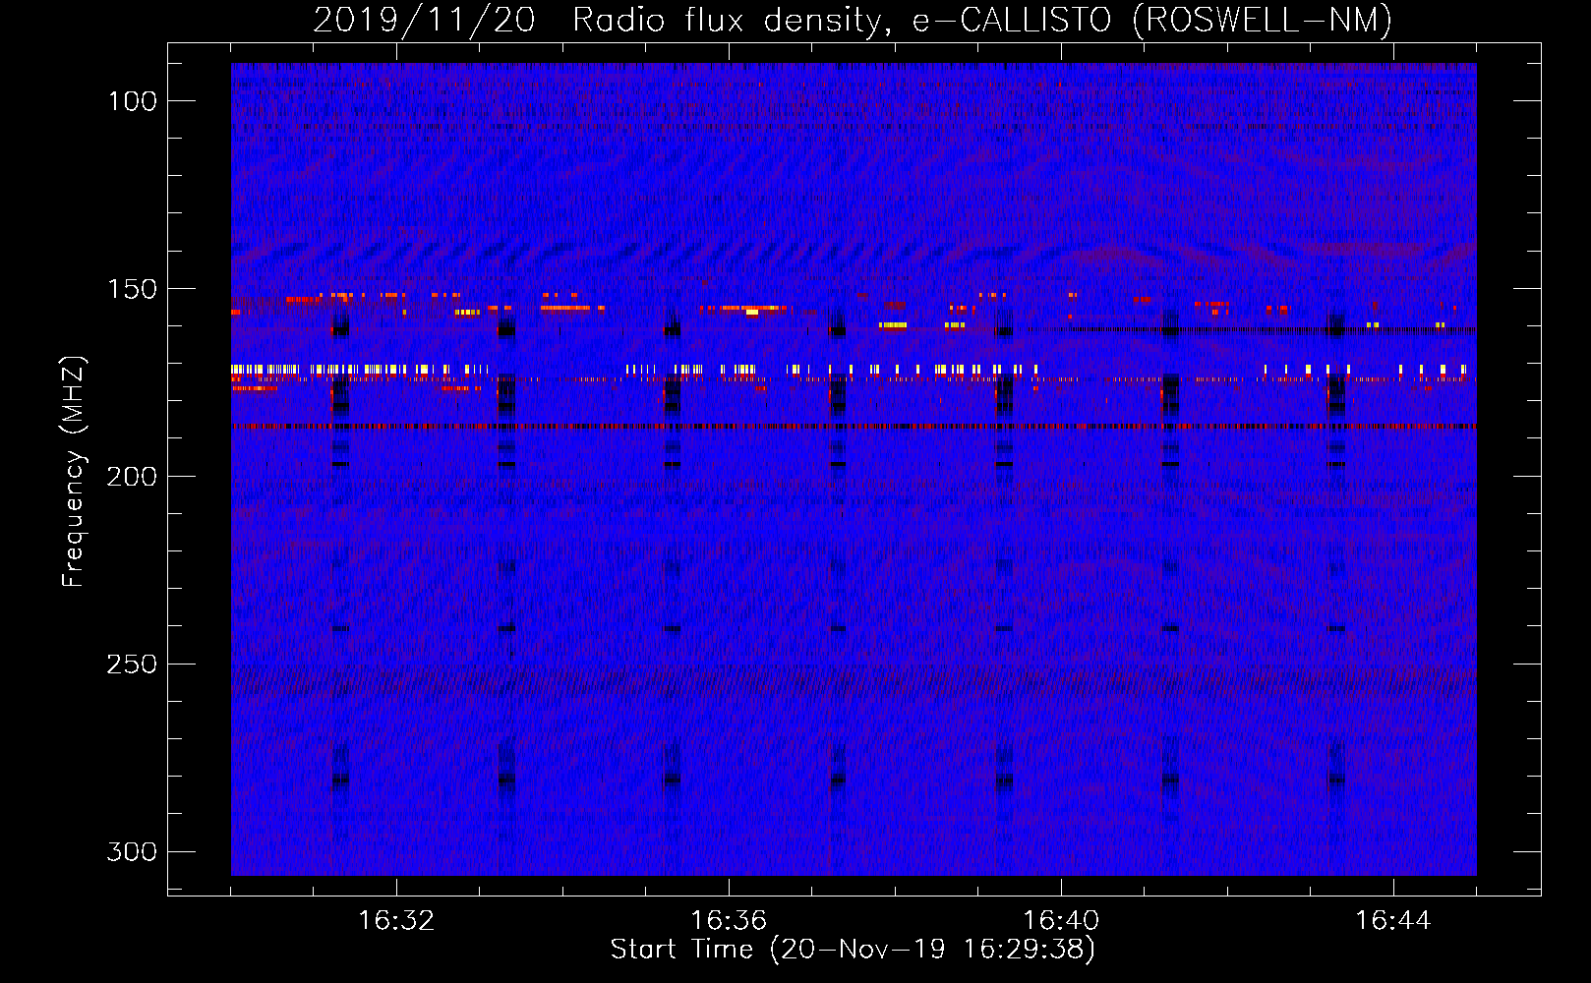
Task: Click the 'Frequency (MHZ)' axis label
Action: point(74,471)
